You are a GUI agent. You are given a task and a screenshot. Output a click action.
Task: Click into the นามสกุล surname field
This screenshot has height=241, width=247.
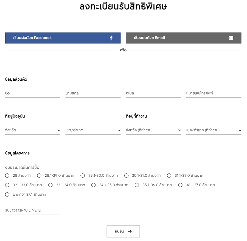(x=93, y=93)
